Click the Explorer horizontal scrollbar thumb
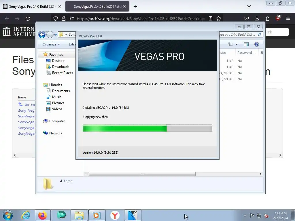 coord(142,174)
